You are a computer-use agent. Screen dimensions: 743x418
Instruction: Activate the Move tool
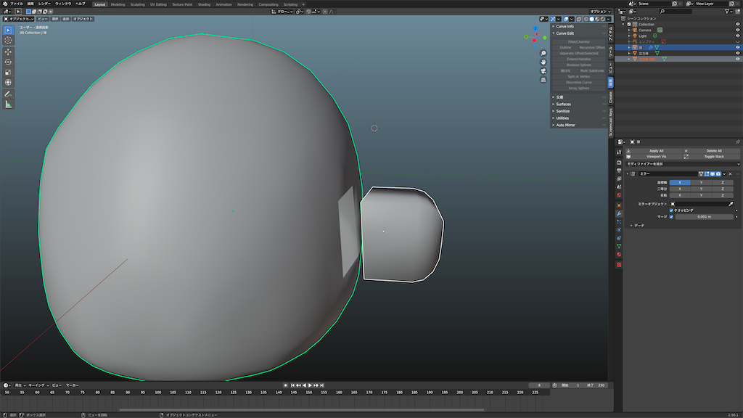[8, 52]
